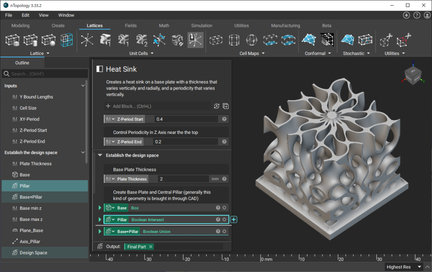Screen dimensions: 432x272
Task: Click the plus button beside the Pillar block
Action: [234, 220]
